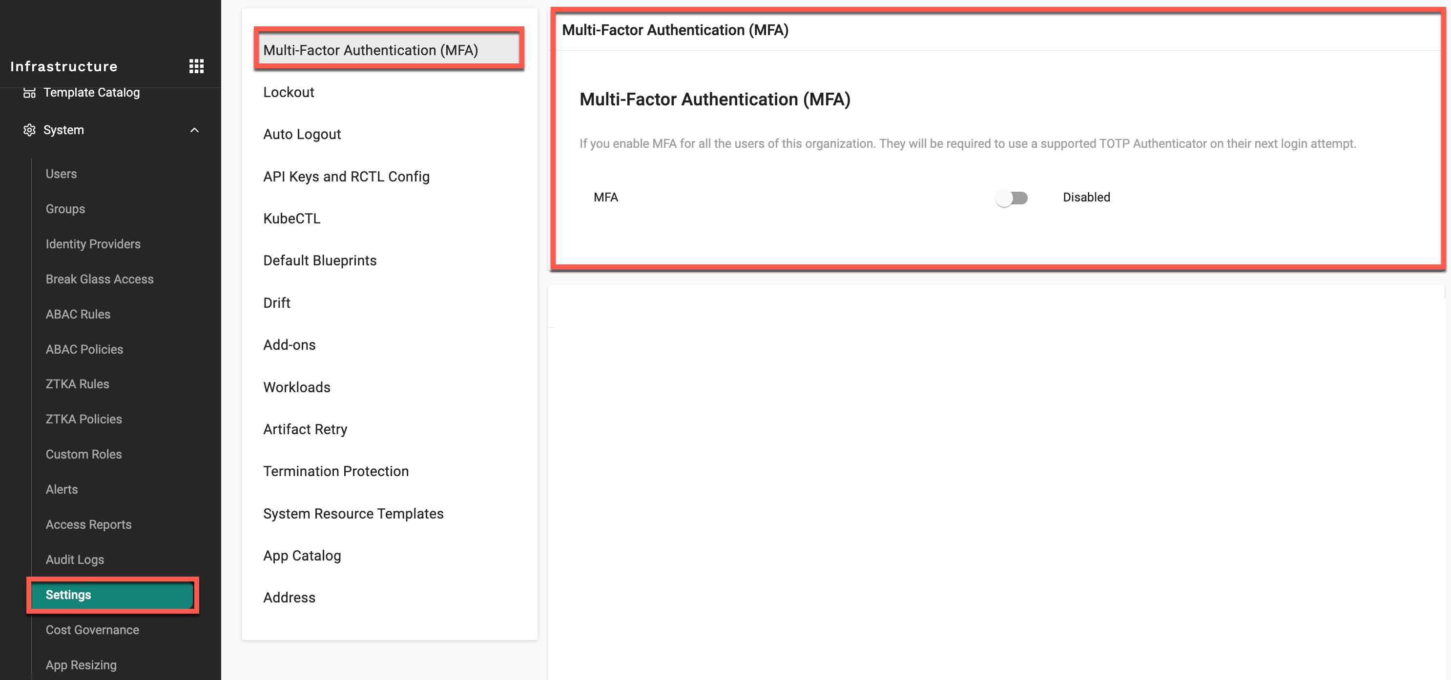This screenshot has height=680, width=1451.
Task: Click the System gear icon
Action: click(x=29, y=130)
